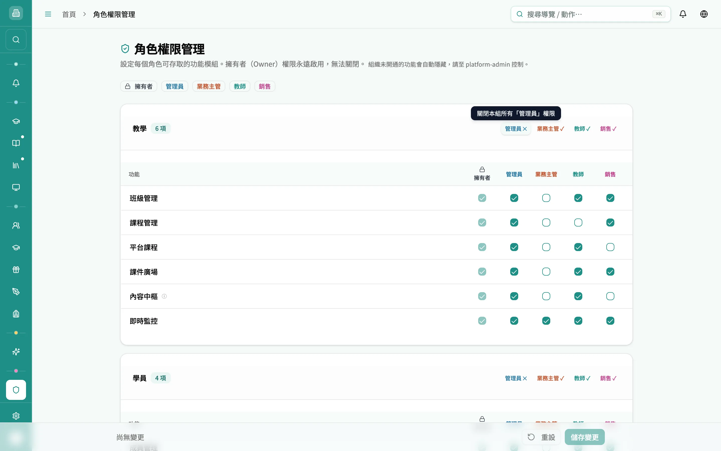Open the sidebar AI sparkles icon
This screenshot has width=721, height=451.
(16, 352)
